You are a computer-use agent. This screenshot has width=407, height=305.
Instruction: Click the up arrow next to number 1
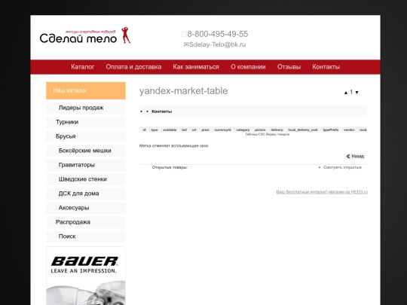[x=346, y=93]
